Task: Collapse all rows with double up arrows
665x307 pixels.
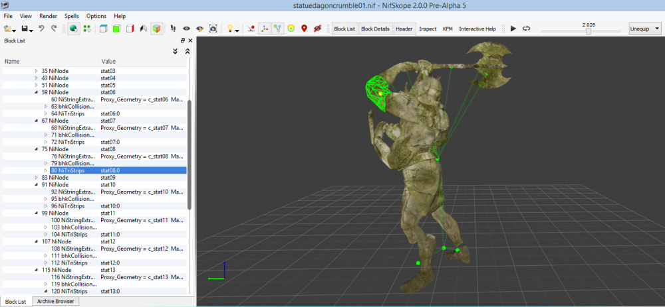Action: (188, 51)
